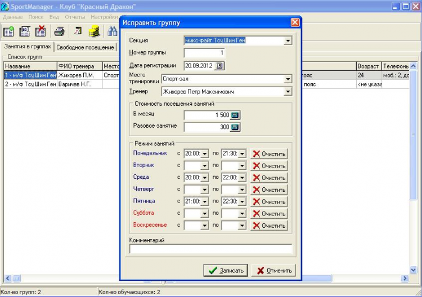This screenshot has height=297, width=422.
Task: Click the binoculars search icon
Action: tap(113, 31)
